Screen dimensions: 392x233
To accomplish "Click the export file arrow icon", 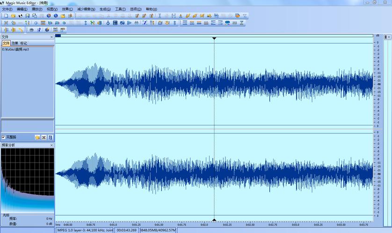I will pyautogui.click(x=70, y=16).
